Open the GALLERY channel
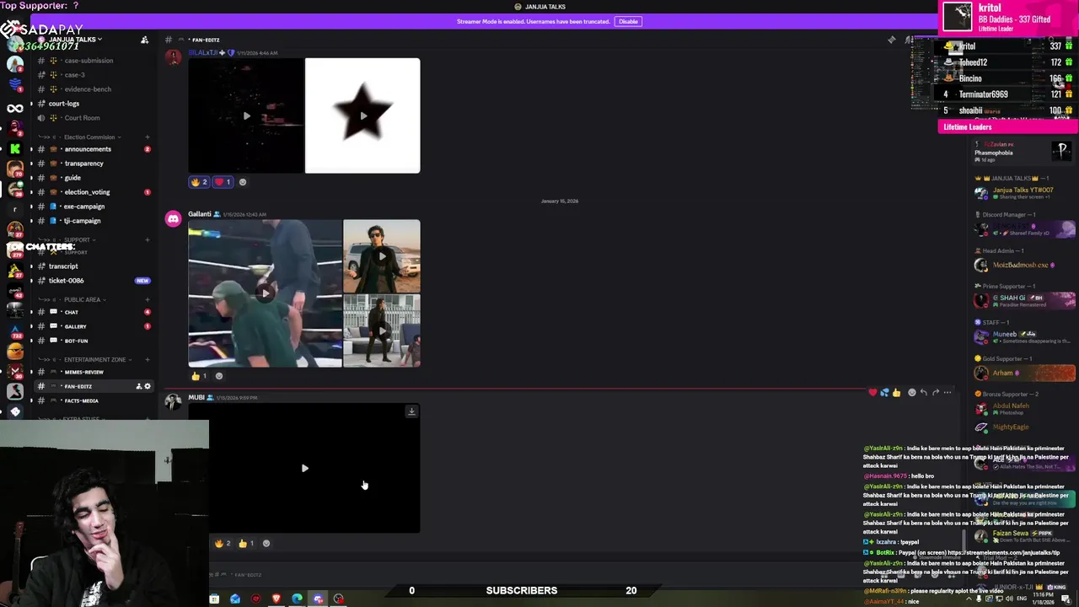The image size is (1079, 607). (x=75, y=326)
